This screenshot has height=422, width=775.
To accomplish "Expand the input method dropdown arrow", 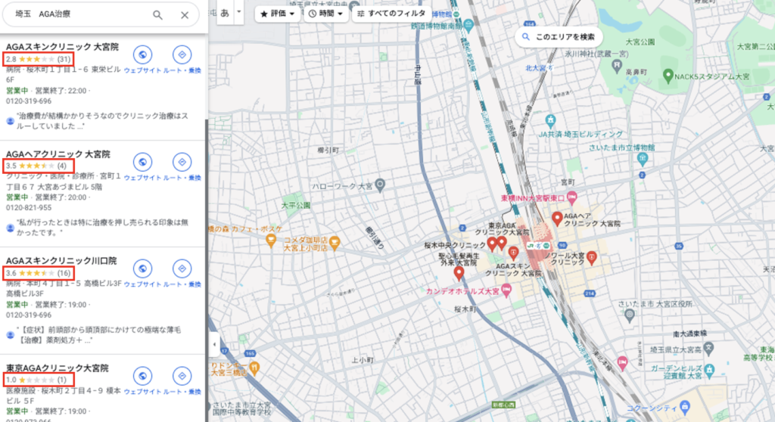I will click(238, 12).
